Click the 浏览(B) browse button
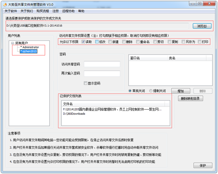The image size is (218, 174). [202, 26]
